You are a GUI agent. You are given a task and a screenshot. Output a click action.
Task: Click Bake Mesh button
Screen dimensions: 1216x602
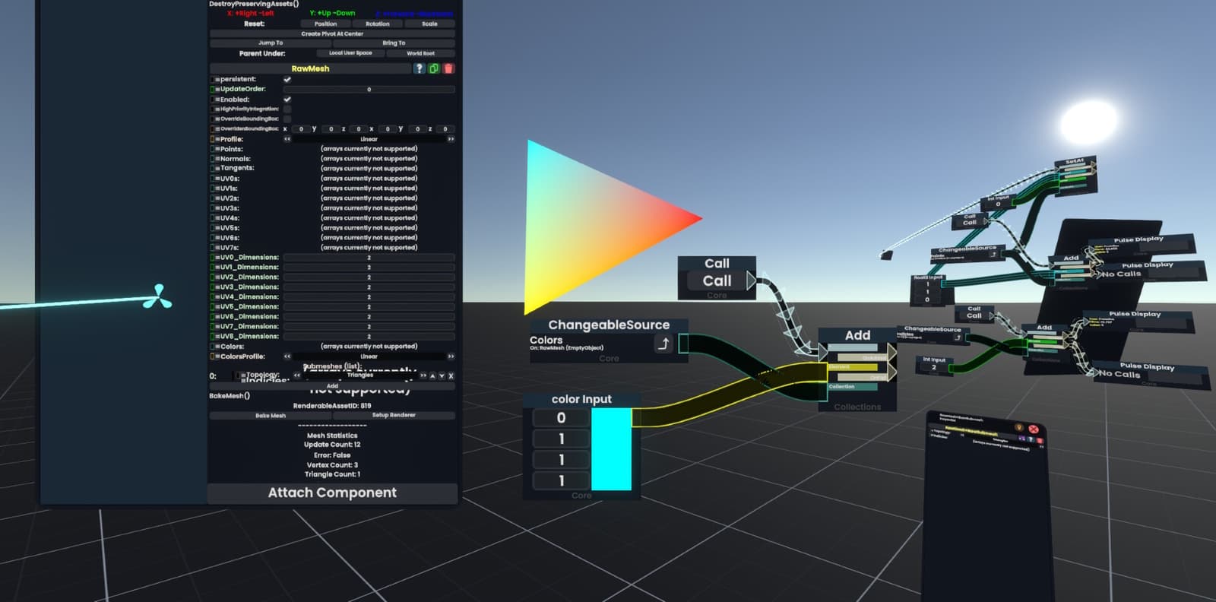pyautogui.click(x=271, y=415)
